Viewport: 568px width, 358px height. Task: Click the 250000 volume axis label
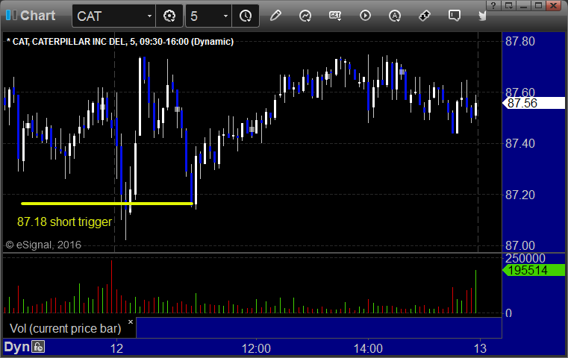[x=525, y=258]
